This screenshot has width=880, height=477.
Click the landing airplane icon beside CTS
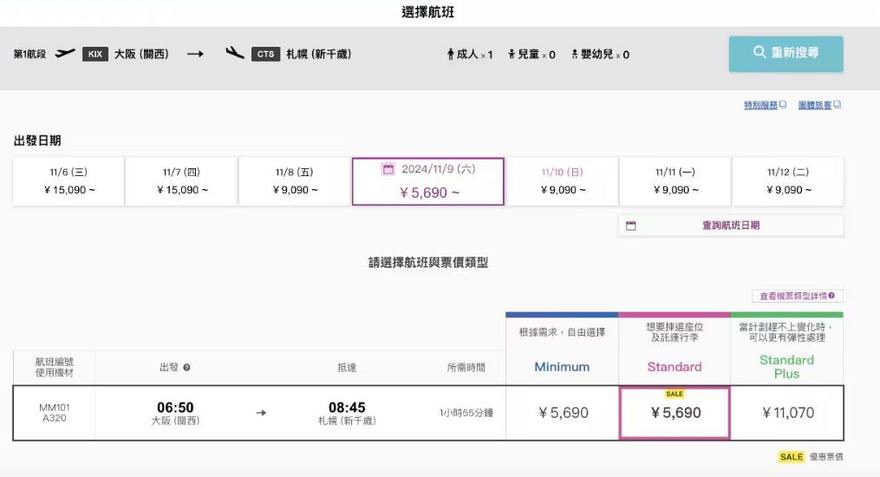pyautogui.click(x=234, y=54)
